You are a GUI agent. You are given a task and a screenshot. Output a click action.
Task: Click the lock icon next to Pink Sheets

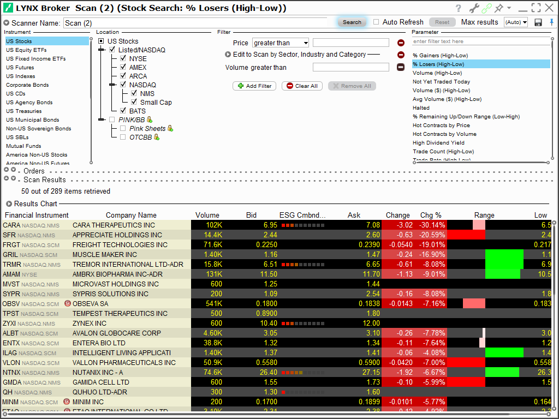click(170, 128)
